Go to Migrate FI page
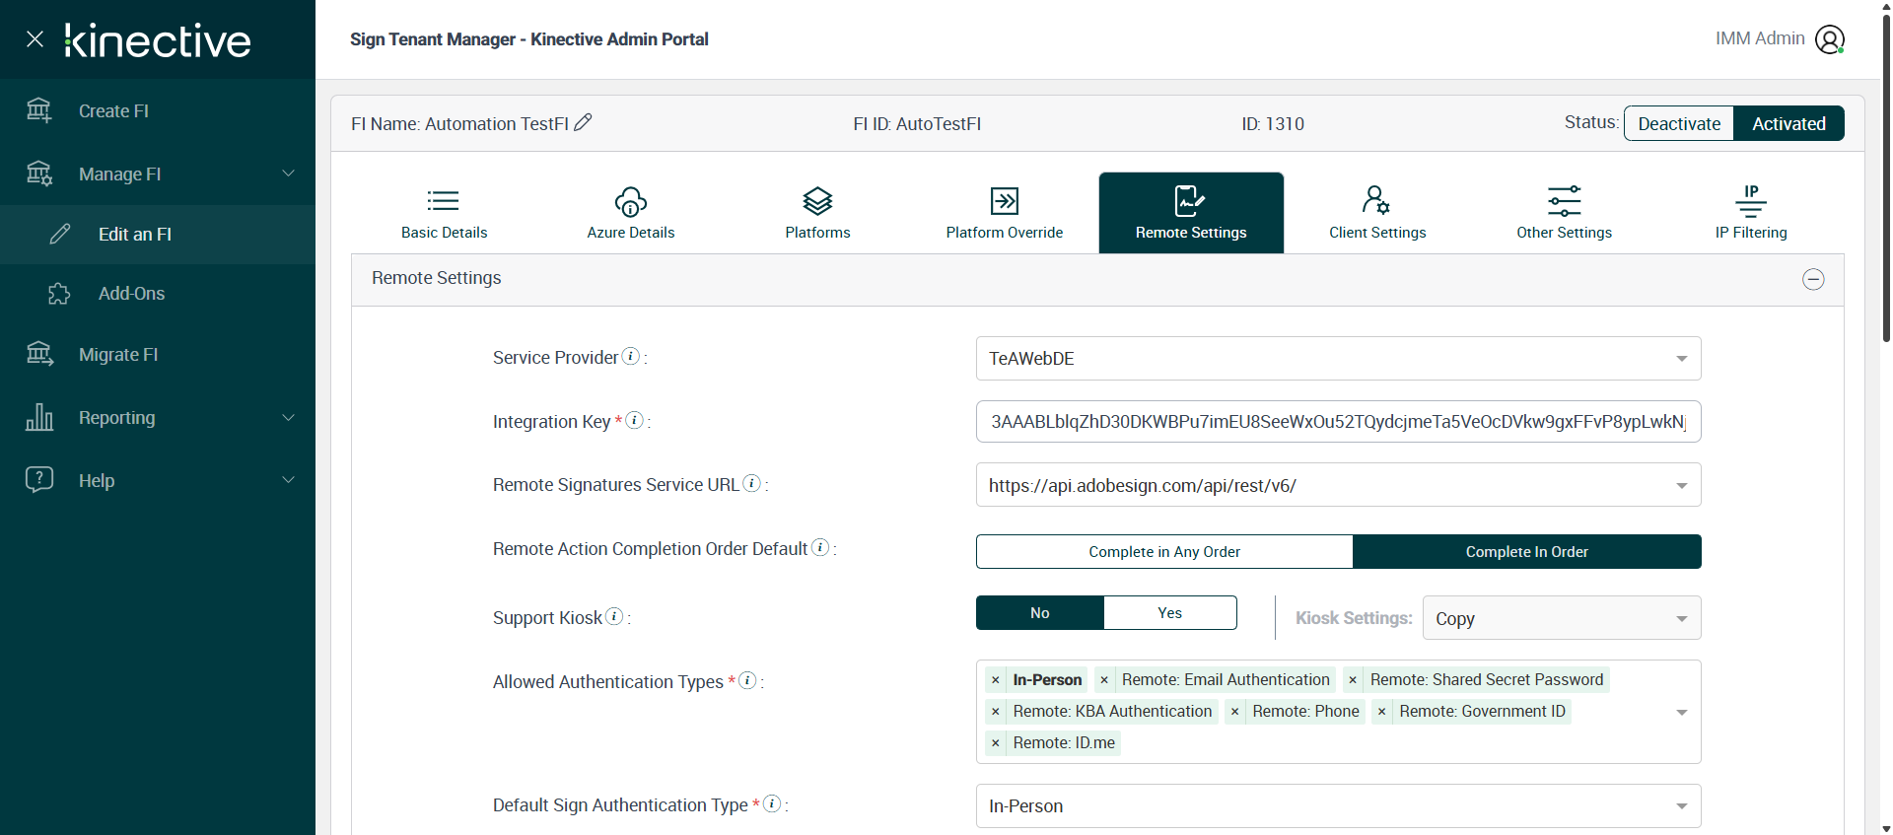1893x835 pixels. click(x=118, y=355)
